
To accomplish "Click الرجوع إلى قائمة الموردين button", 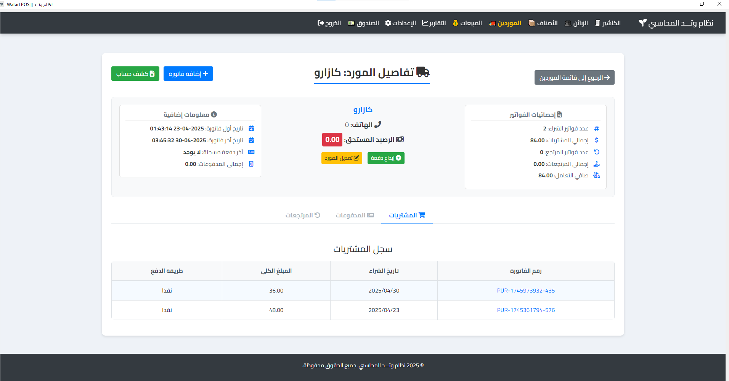I will click(x=575, y=77).
